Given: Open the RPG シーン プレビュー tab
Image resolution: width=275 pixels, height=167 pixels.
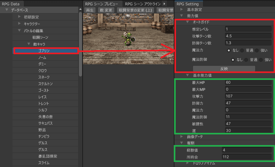Looking at the screenshot, I should (102, 4).
